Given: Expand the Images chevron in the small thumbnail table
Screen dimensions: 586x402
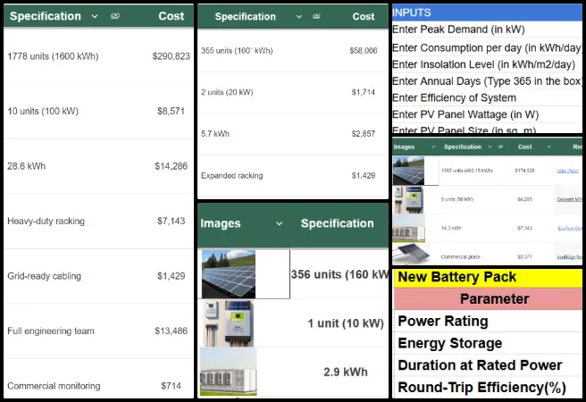Looking at the screenshot, I should [x=433, y=147].
